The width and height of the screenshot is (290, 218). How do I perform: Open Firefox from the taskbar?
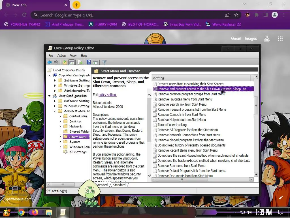pos(35,212)
